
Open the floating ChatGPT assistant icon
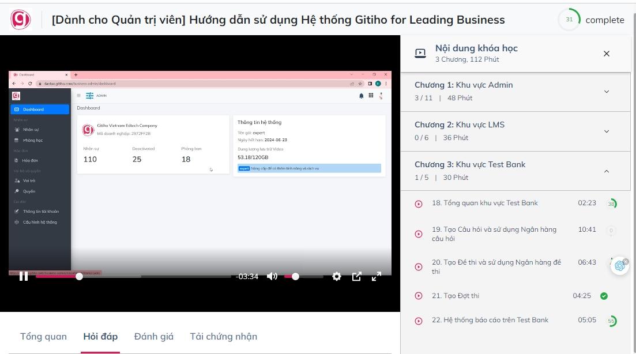point(619,265)
